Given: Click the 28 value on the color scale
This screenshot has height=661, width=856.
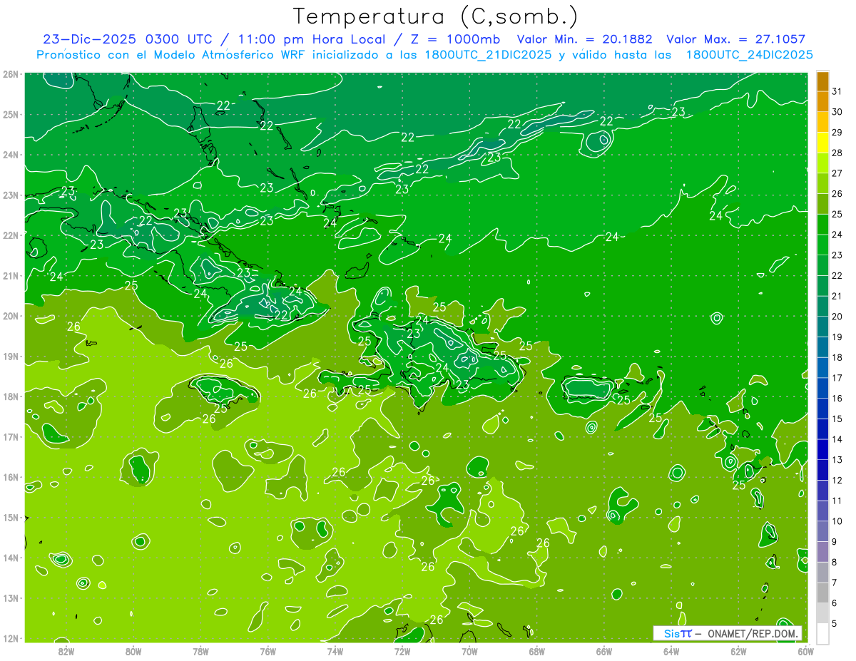Looking at the screenshot, I should (x=837, y=153).
